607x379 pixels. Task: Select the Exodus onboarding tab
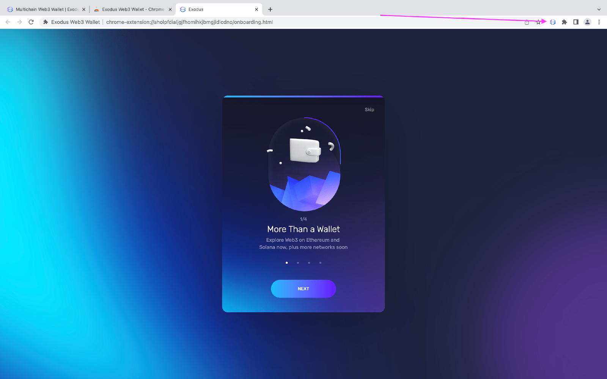219,9
